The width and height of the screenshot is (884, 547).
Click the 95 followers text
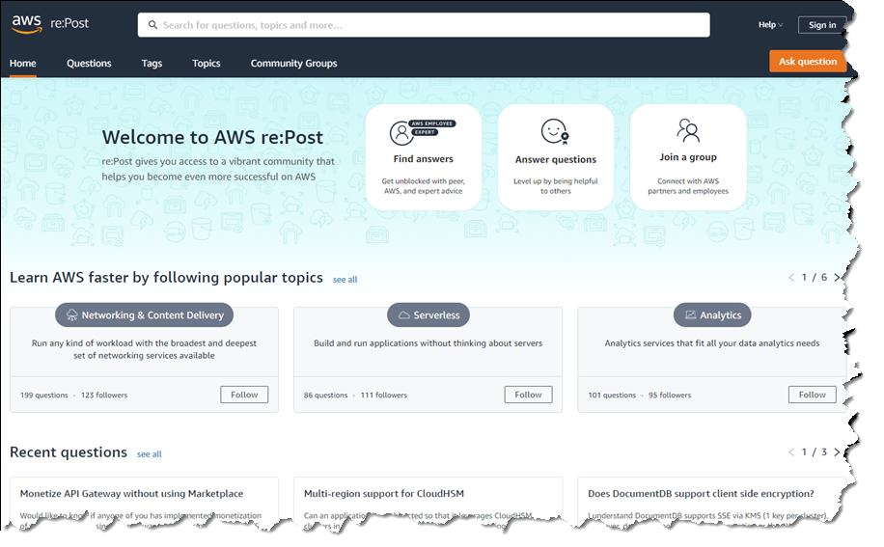[670, 395]
